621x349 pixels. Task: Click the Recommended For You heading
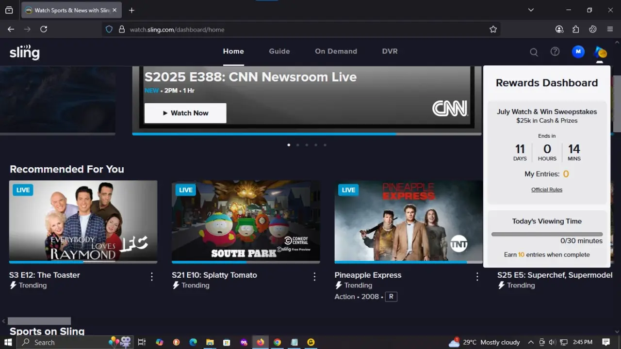click(67, 169)
